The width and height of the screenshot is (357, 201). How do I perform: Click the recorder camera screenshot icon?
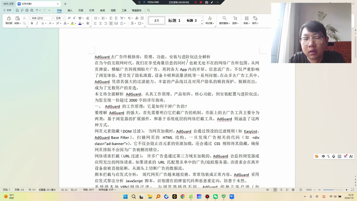[206, 2]
